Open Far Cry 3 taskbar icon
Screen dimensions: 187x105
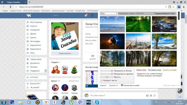click(x=89, y=102)
